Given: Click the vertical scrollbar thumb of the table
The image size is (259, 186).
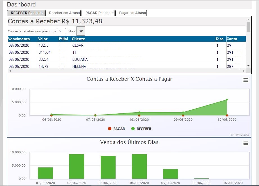Looking at the screenshot, I should pos(248,27).
